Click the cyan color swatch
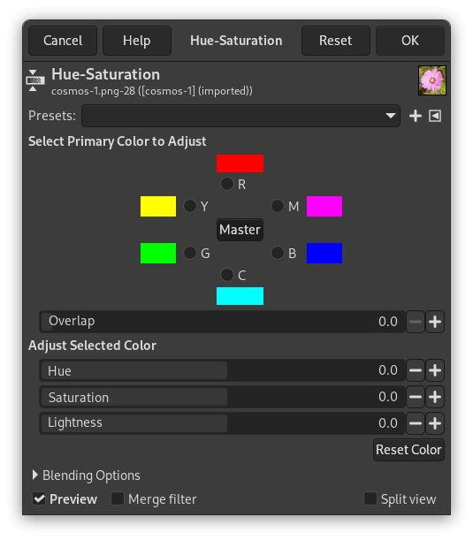The height and width of the screenshot is (540, 473). pyautogui.click(x=240, y=296)
